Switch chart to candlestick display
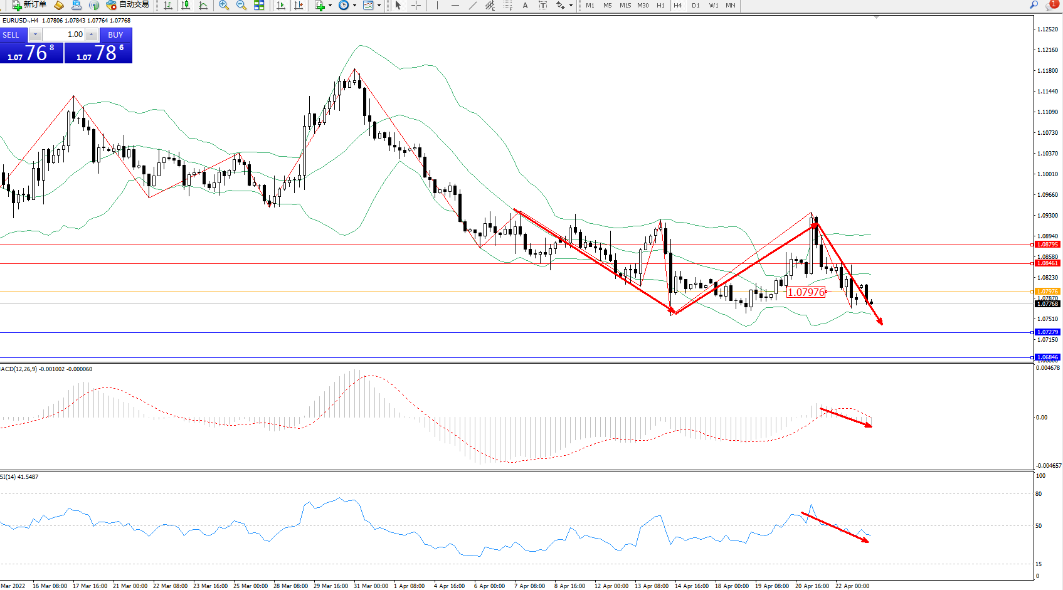The width and height of the screenshot is (1063, 590). [186, 5]
